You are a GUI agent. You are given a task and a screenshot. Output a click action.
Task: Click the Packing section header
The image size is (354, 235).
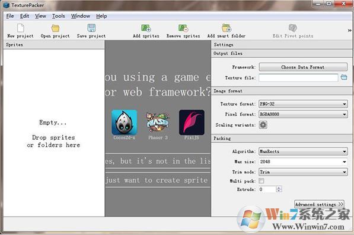282,138
